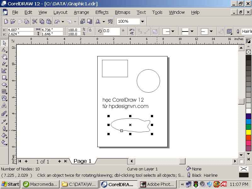Open the Layout menu
Image resolution: width=252 pixels, height=189 pixels.
tap(60, 12)
